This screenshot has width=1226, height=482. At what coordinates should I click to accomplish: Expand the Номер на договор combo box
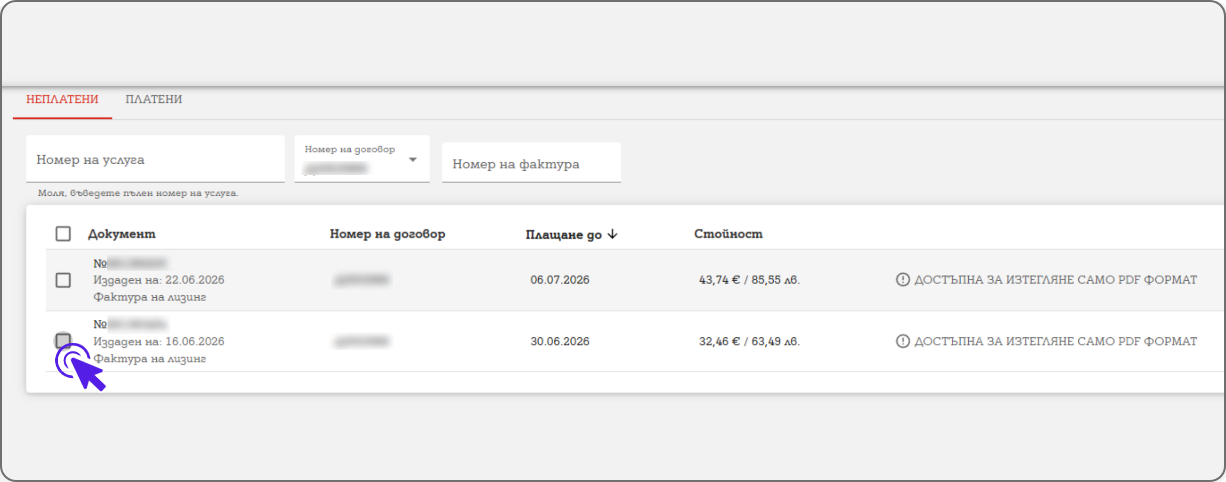coord(362,159)
